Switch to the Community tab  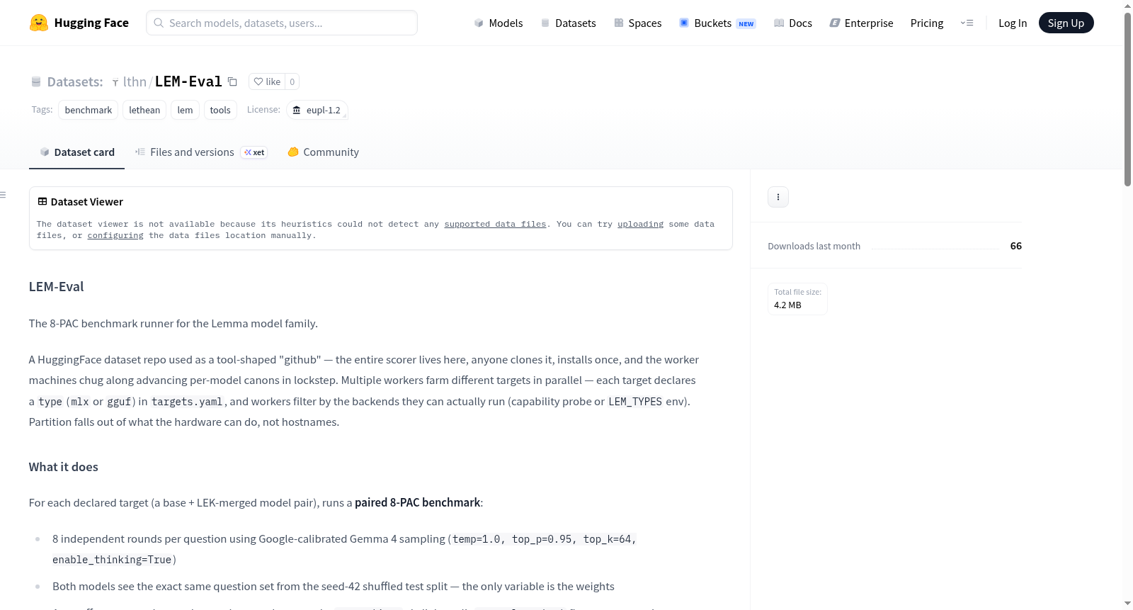point(323,152)
